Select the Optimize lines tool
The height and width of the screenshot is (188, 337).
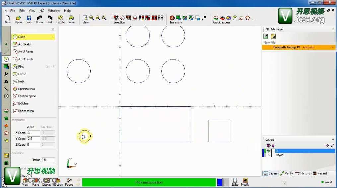point(33,89)
